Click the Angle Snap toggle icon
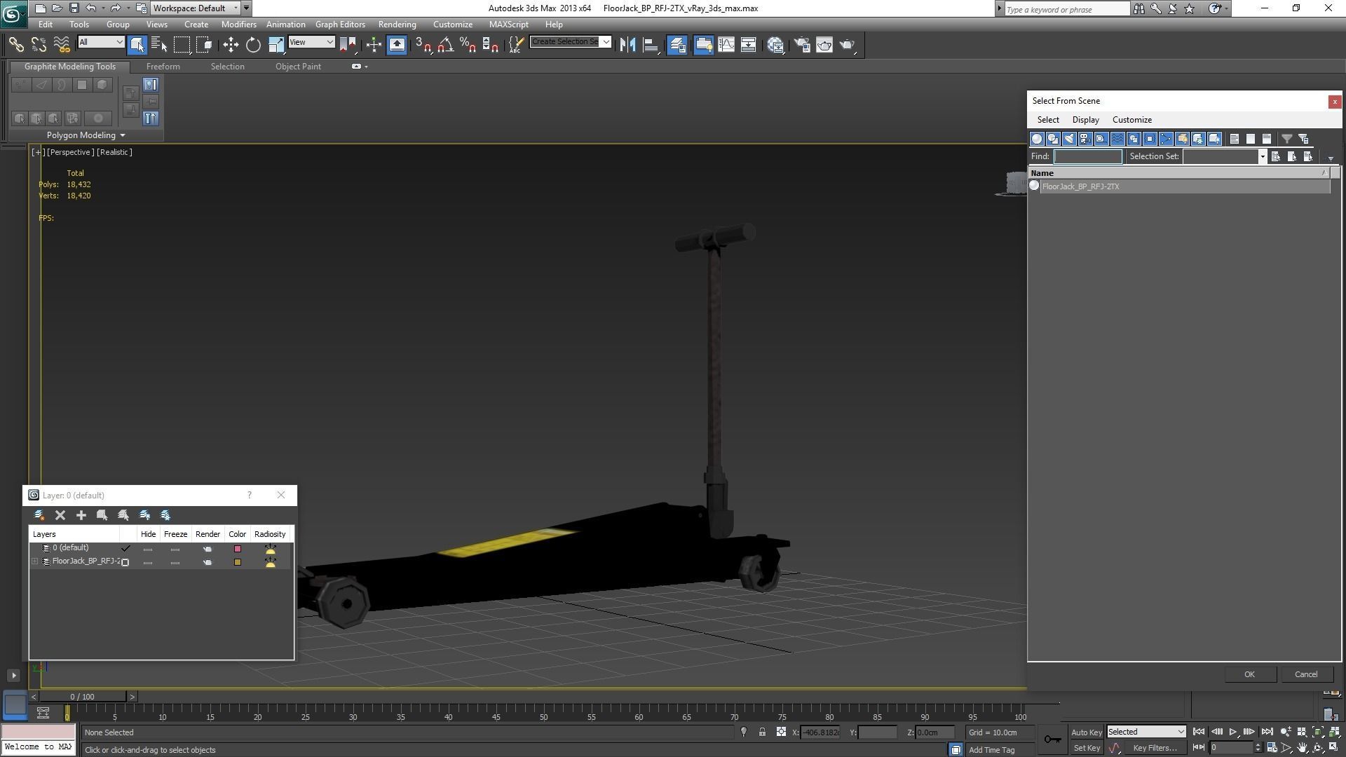Screen dimensions: 1346x757 coord(445,45)
